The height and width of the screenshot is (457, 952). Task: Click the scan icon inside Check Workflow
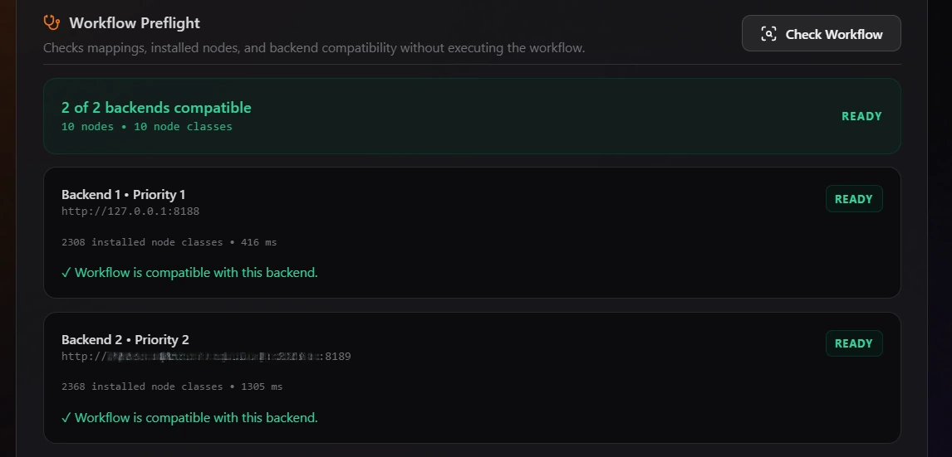point(768,34)
